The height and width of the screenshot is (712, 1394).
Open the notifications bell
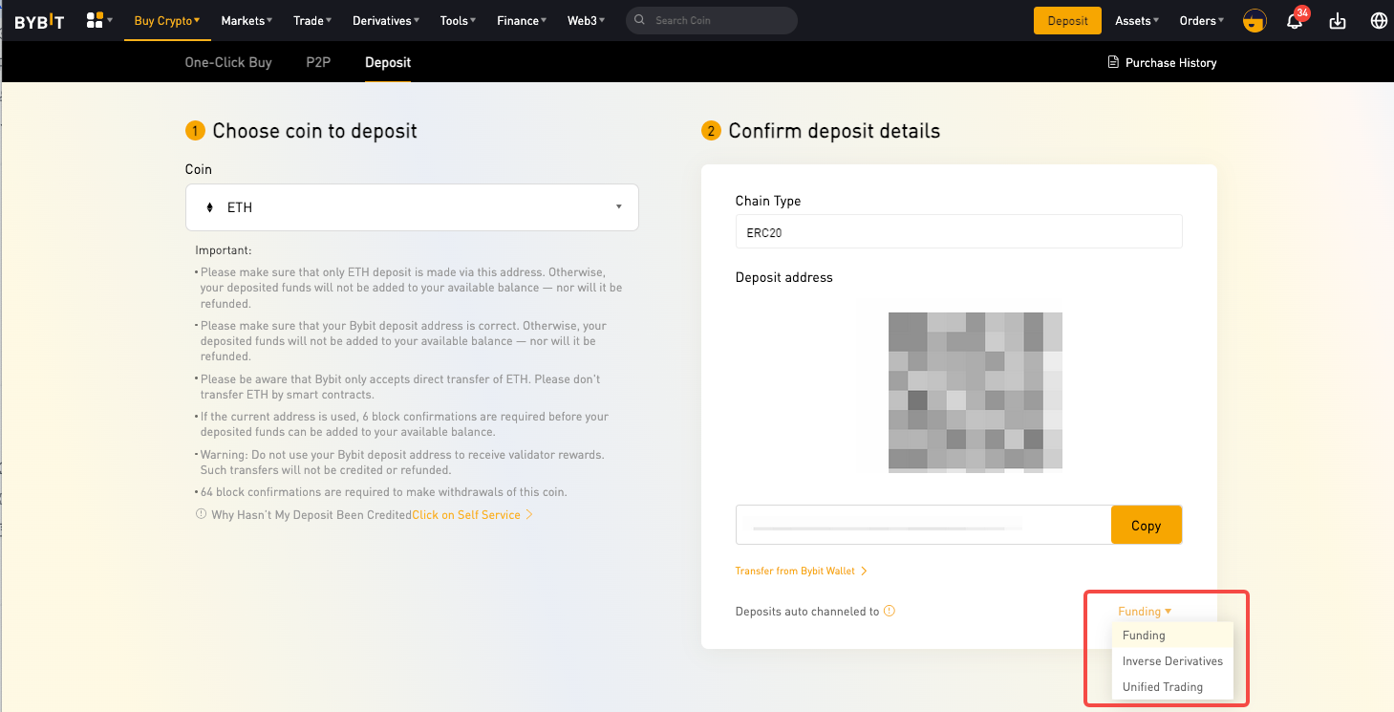[x=1295, y=21]
